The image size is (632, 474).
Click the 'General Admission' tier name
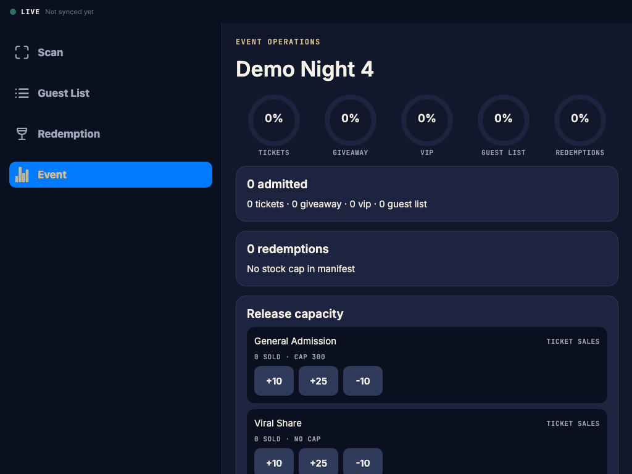[x=296, y=341]
